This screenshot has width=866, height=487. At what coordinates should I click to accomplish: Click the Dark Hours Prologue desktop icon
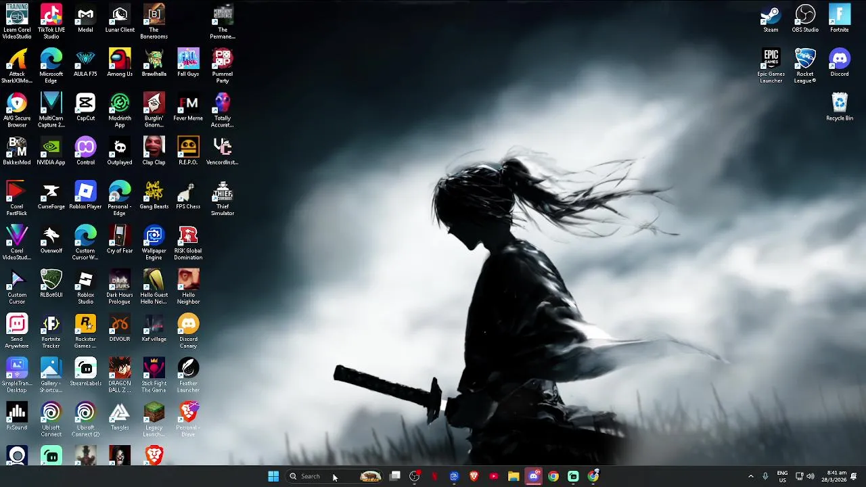[120, 286]
